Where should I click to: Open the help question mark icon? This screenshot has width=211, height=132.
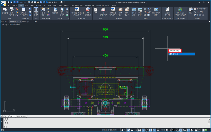pyautogui.click(x=44, y=2)
